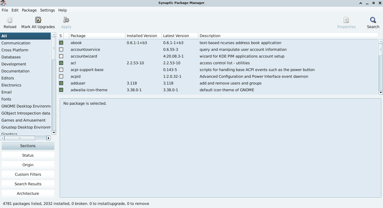The width and height of the screenshot is (383, 208).
Task: Toggle the adduser package selection box
Action: [61, 83]
